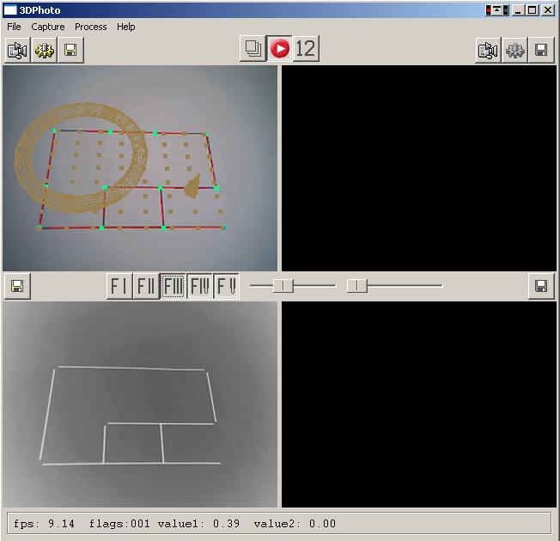
Task: Click the stacked frames icon
Action: point(253,49)
